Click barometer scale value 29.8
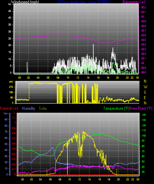The image size is (154, 184). pos(143,26)
